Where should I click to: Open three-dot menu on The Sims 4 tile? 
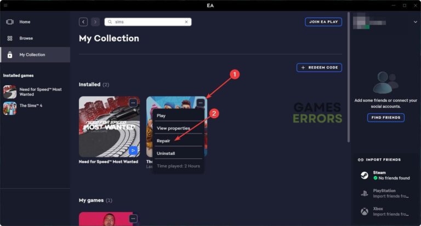click(201, 103)
